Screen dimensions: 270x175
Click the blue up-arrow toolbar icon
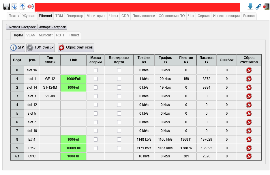click(22, 6)
